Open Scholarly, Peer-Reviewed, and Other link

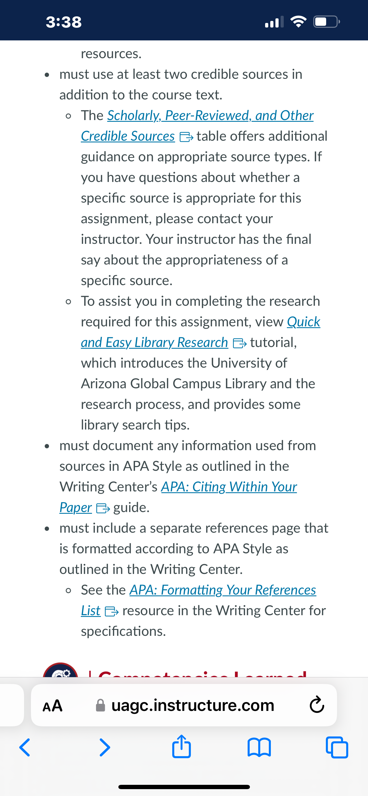pos(210,115)
